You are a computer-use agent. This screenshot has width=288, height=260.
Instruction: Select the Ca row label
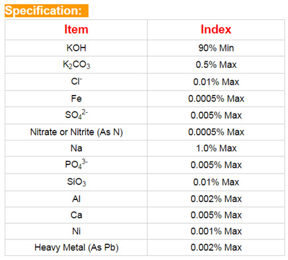pos(76,215)
